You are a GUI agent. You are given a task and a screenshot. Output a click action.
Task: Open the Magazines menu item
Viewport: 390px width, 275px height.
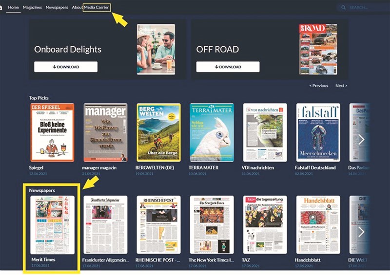[x=32, y=7]
